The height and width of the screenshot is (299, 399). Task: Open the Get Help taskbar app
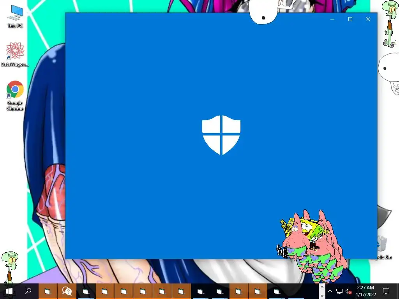[67, 291]
